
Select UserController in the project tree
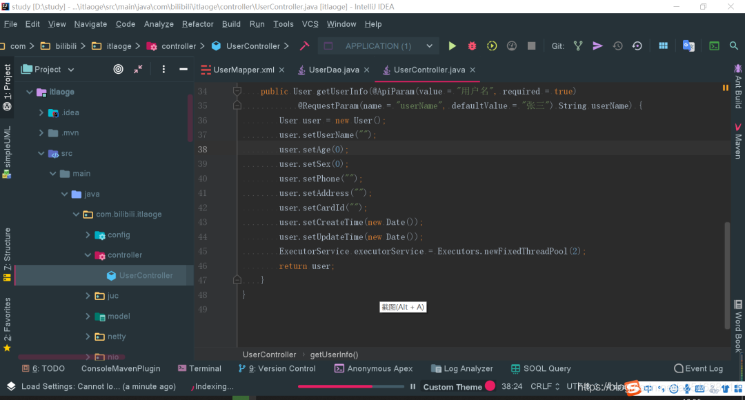(x=146, y=276)
